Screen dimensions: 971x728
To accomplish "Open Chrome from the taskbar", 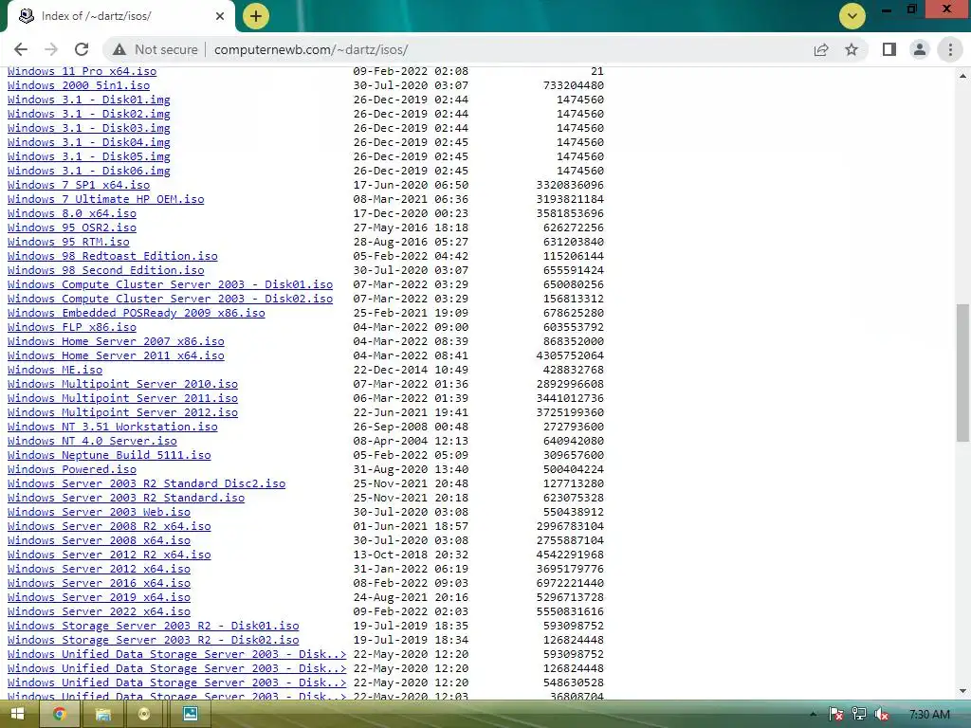I will (x=60, y=714).
